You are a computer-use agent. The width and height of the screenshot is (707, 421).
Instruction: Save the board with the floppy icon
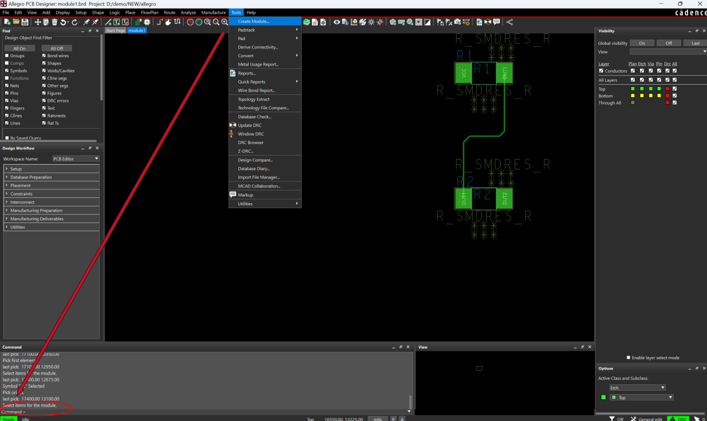(25, 22)
